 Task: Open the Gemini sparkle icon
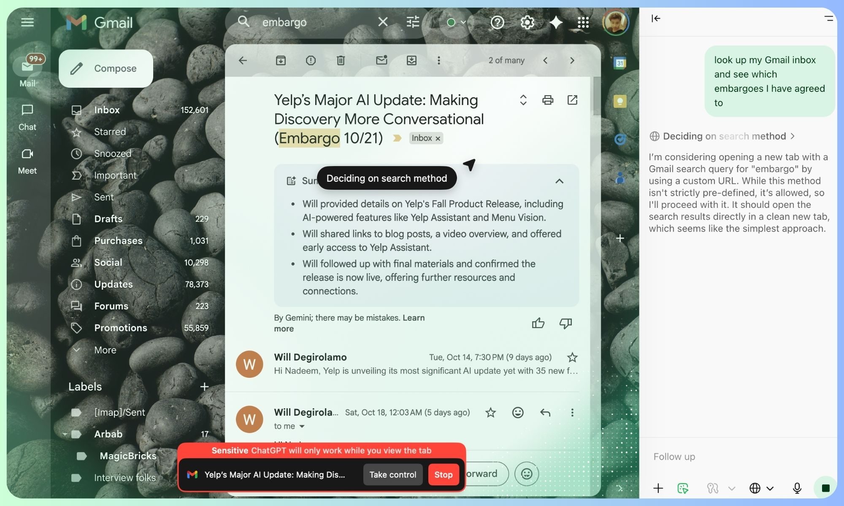pos(556,22)
